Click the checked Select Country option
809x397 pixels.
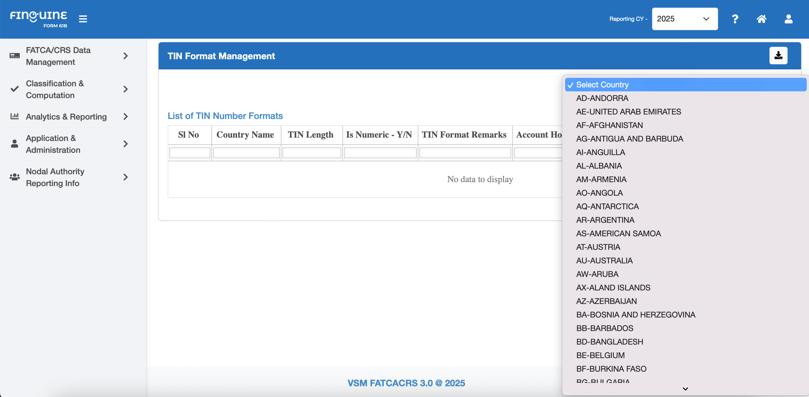pos(602,84)
